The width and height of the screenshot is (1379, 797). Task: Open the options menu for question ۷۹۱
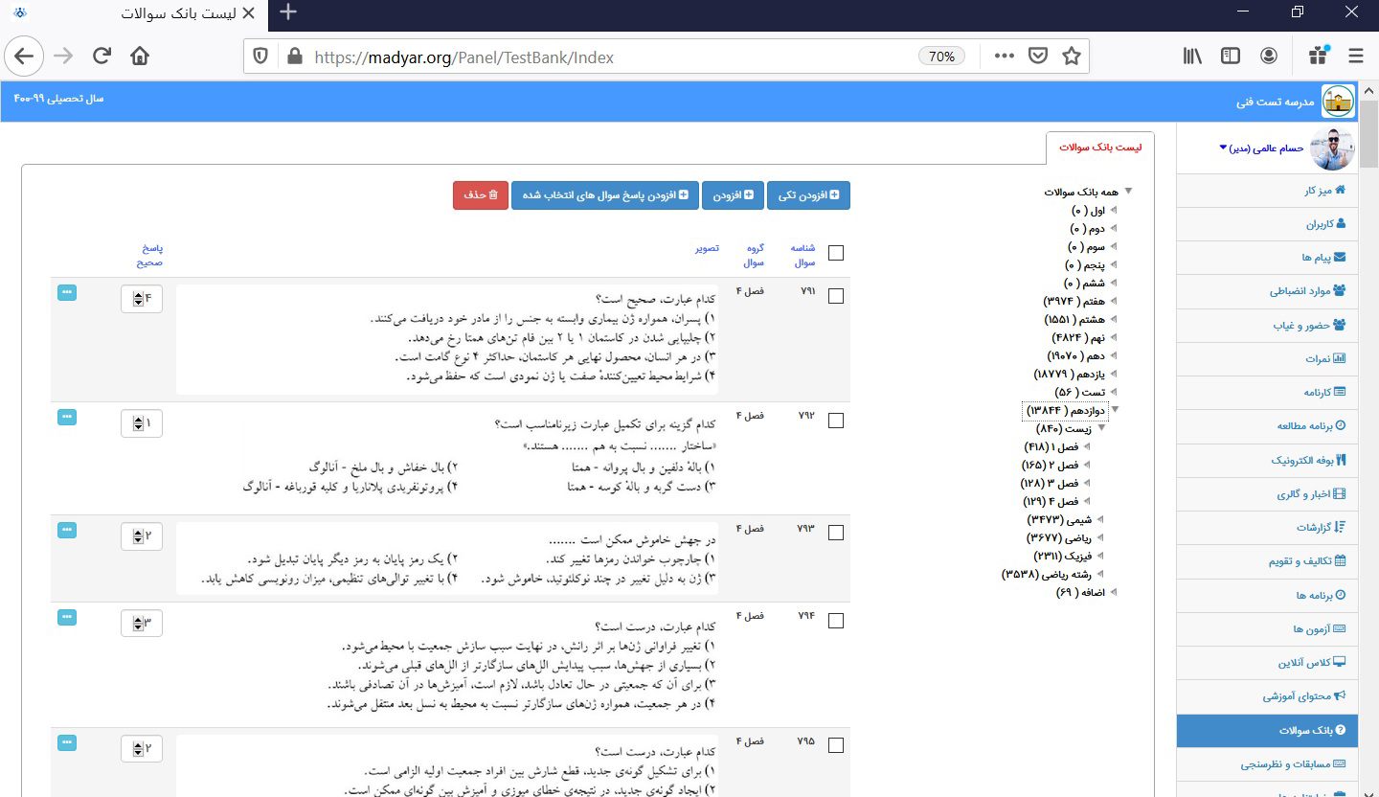click(x=66, y=292)
